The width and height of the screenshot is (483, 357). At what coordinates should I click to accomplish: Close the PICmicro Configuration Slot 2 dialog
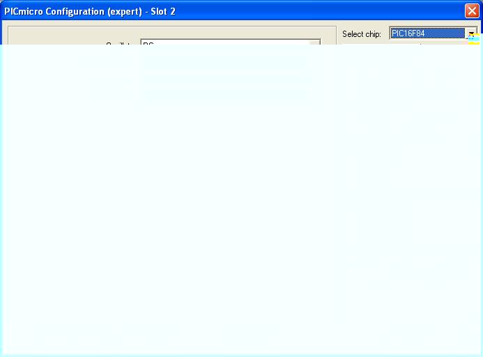point(472,11)
